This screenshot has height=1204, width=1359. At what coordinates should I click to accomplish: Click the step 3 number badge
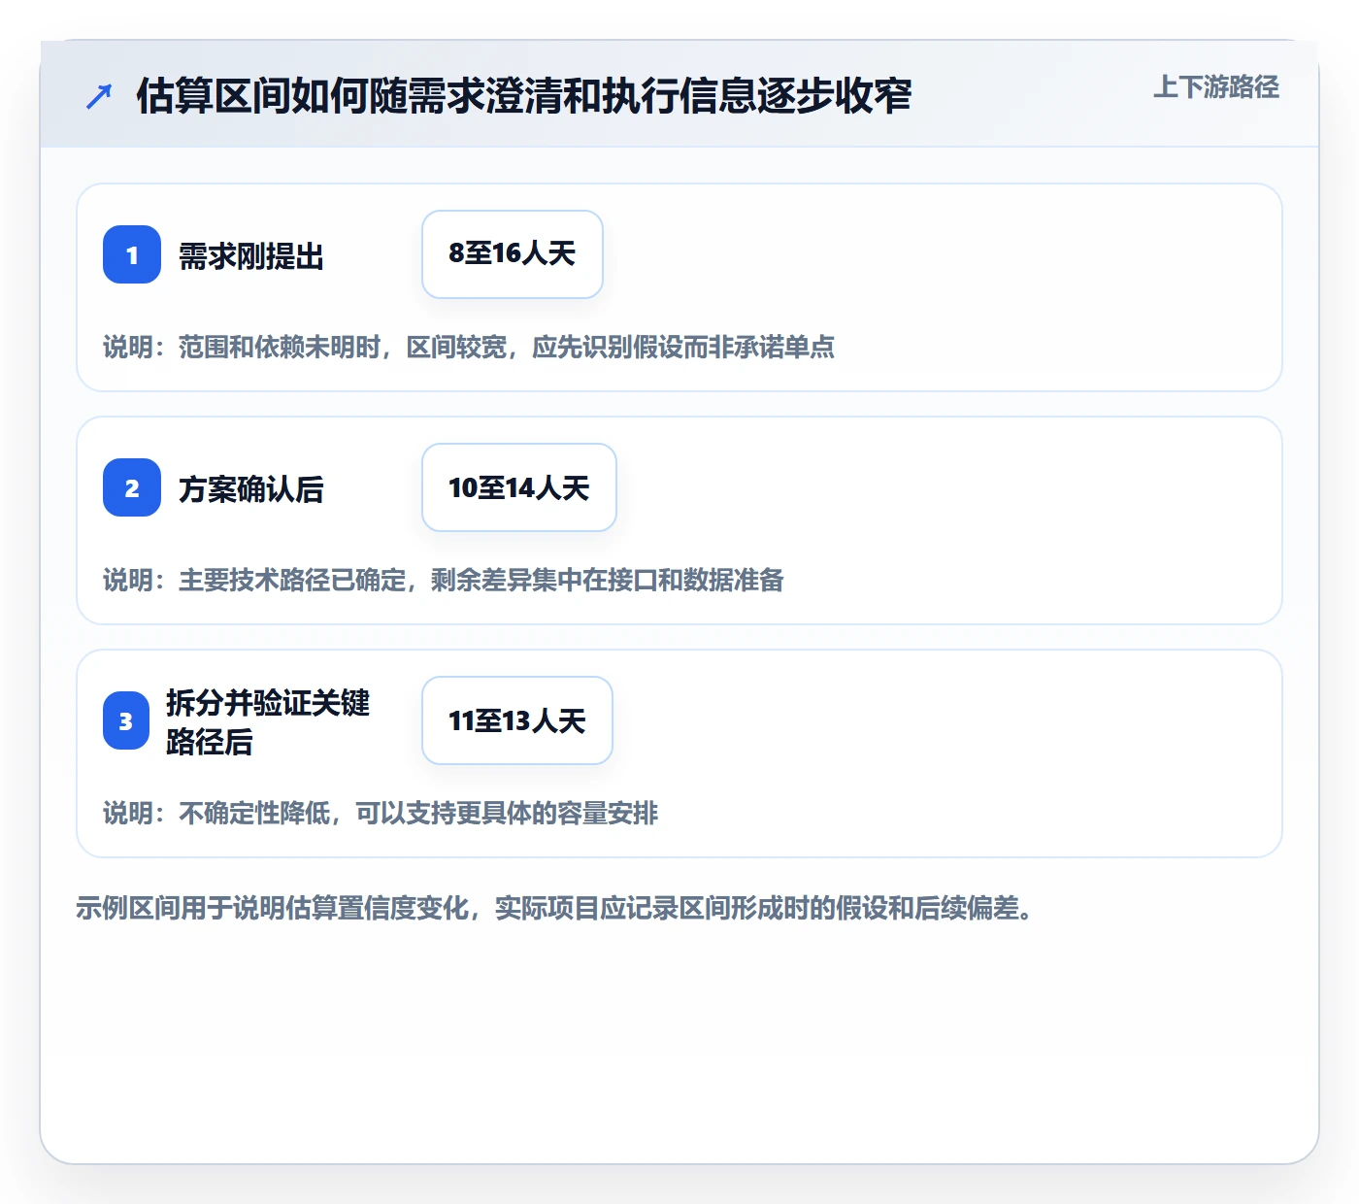tap(126, 720)
